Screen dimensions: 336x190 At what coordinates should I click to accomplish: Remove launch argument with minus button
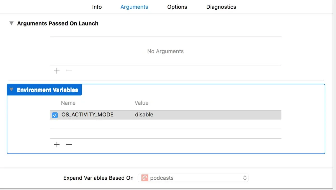69,71
